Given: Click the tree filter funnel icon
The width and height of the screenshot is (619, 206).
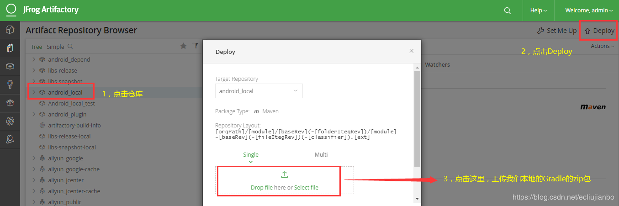Looking at the screenshot, I should coord(196,46).
